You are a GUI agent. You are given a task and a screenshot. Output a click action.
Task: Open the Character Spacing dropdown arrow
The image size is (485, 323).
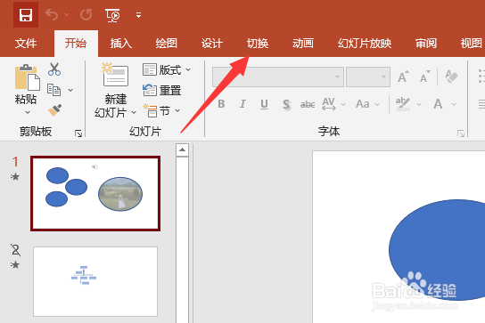click(x=343, y=104)
